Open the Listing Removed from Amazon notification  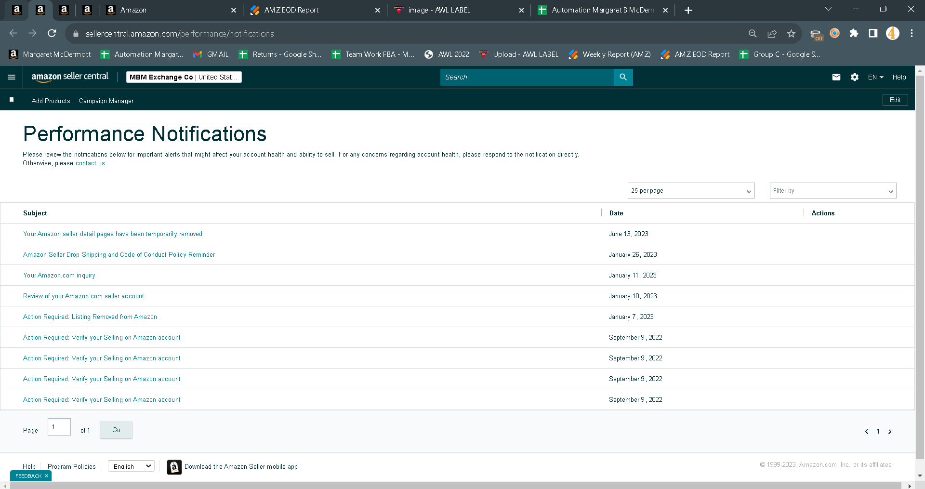[x=90, y=317]
